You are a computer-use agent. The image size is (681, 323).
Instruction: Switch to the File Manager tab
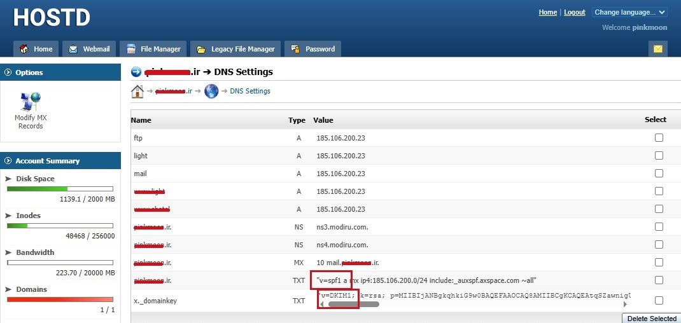153,49
